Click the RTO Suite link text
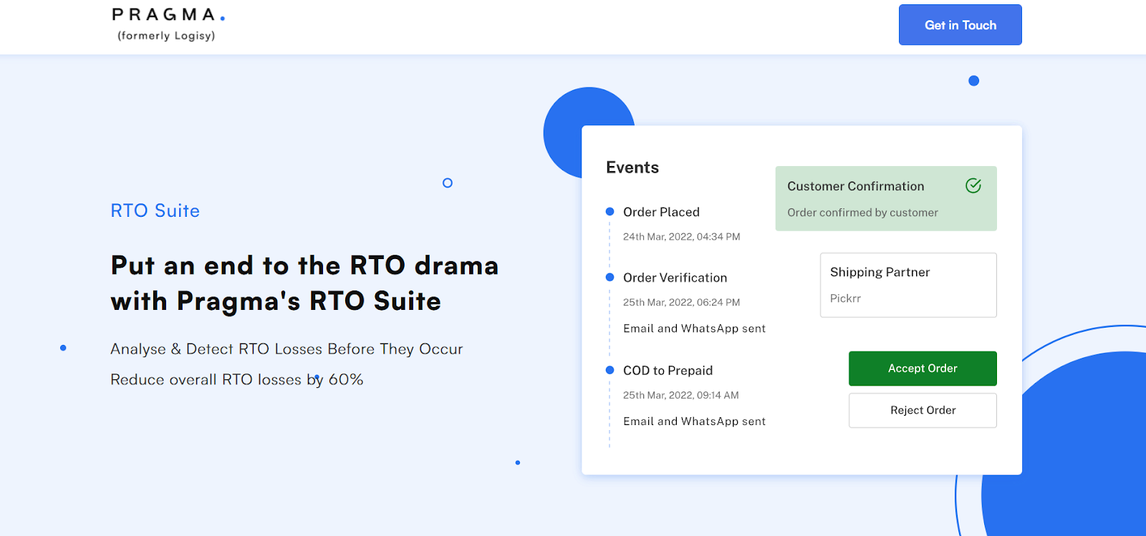Image resolution: width=1146 pixels, height=536 pixels. point(155,211)
